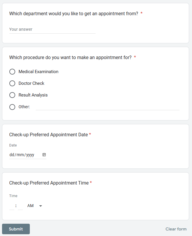Viewport: 192px width, 236px height.
Task: Focus the minute box in Time
Action: [x=20, y=206]
